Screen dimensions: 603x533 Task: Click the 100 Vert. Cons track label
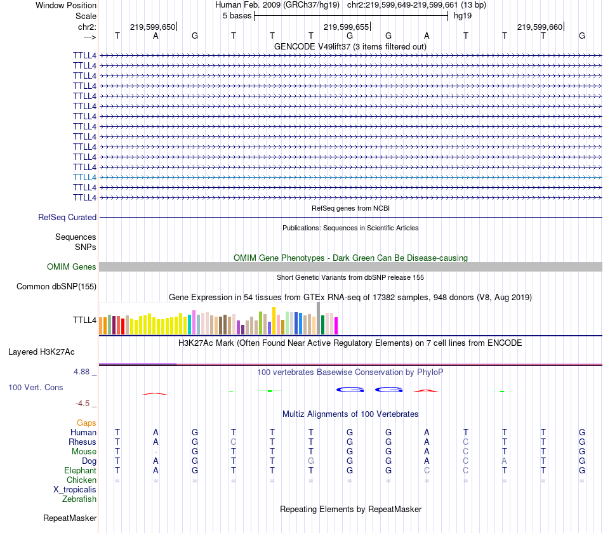tap(36, 388)
